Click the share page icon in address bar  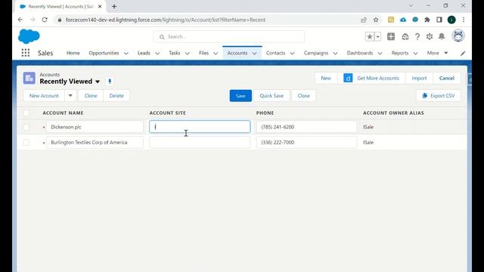click(x=364, y=20)
